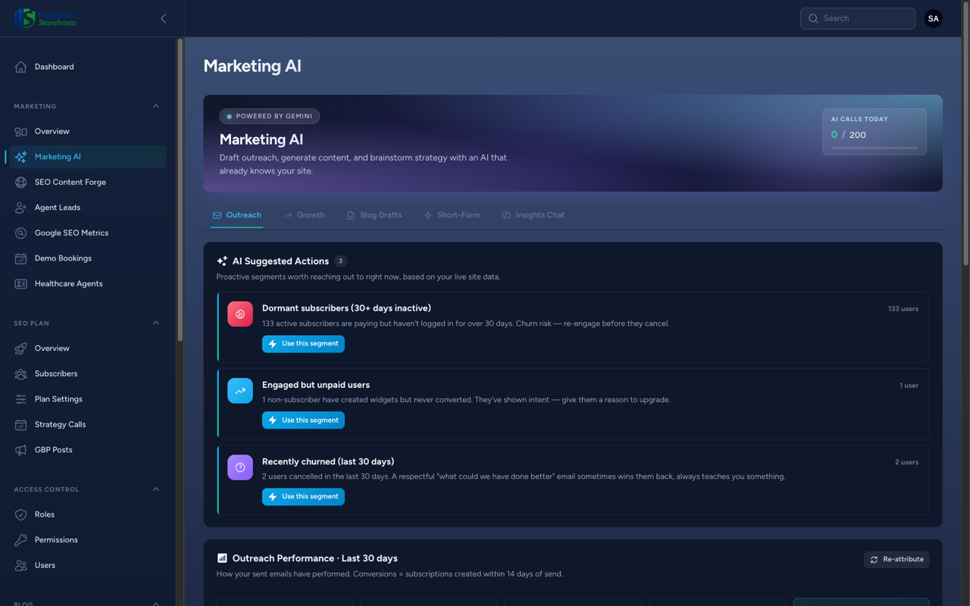Click the 'Dormant subscribers (30+ days inactive)' heading
Image resolution: width=970 pixels, height=606 pixels.
pos(346,308)
